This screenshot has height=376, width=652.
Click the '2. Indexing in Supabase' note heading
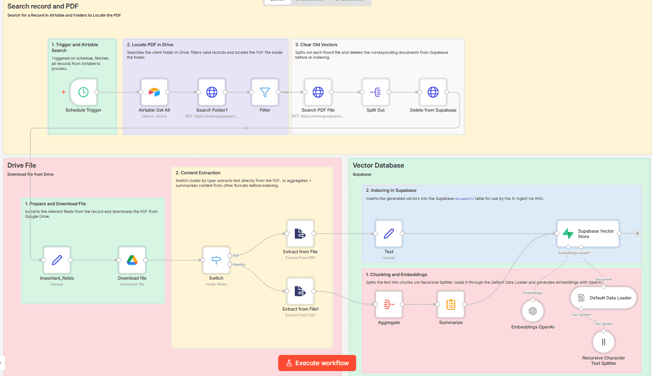[391, 190]
